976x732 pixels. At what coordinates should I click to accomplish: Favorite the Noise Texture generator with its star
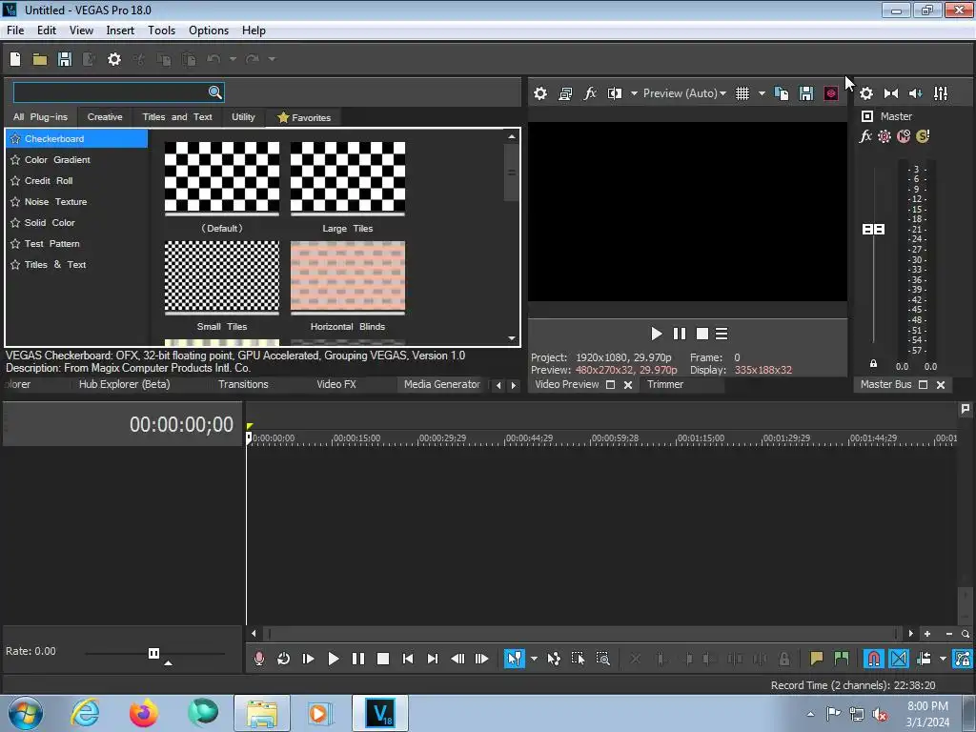(x=15, y=202)
